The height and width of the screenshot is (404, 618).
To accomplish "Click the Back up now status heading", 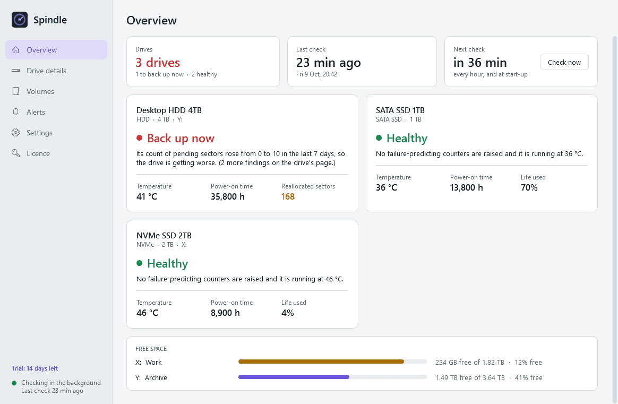I will click(181, 138).
